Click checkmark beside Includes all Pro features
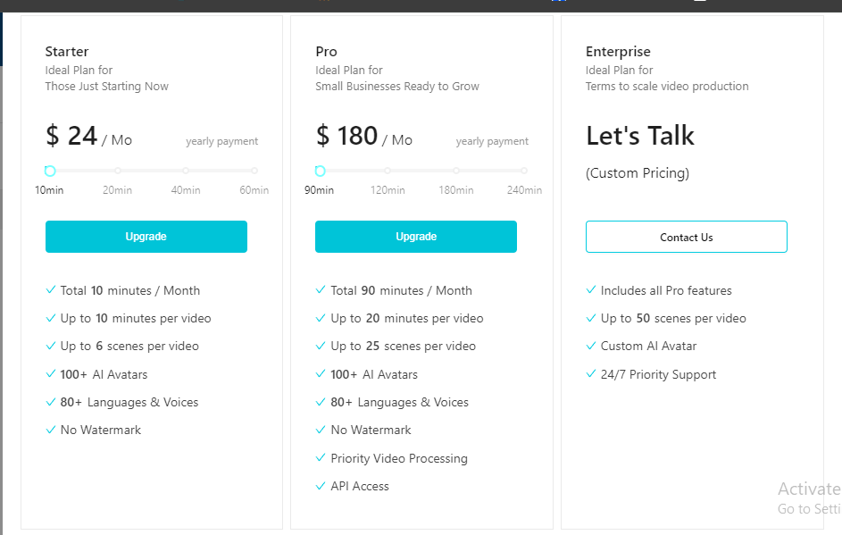 (591, 290)
